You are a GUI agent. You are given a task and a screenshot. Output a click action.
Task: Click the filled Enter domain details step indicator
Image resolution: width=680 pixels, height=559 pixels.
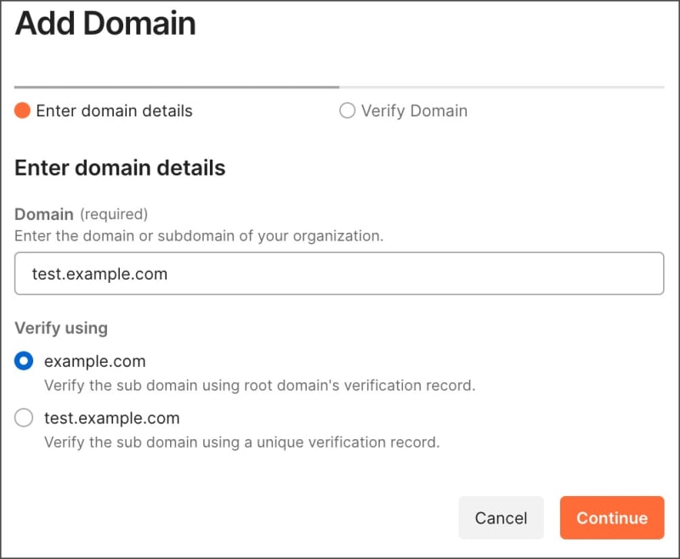[x=25, y=111]
